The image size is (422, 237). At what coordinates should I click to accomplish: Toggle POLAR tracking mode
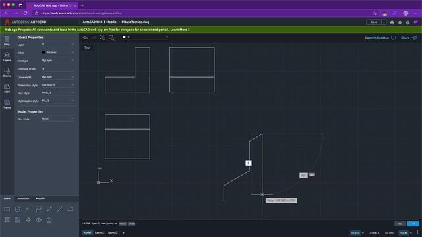pyautogui.click(x=403, y=232)
